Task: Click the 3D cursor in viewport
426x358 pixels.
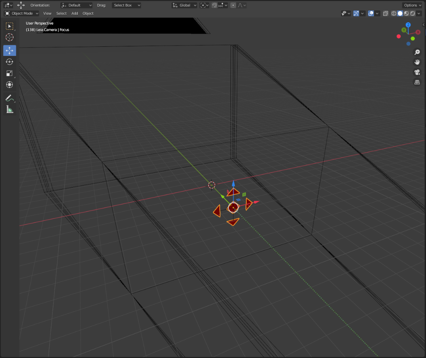Action: (x=212, y=185)
